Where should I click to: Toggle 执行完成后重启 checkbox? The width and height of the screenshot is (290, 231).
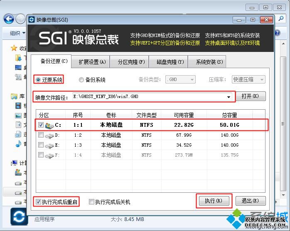(38, 202)
